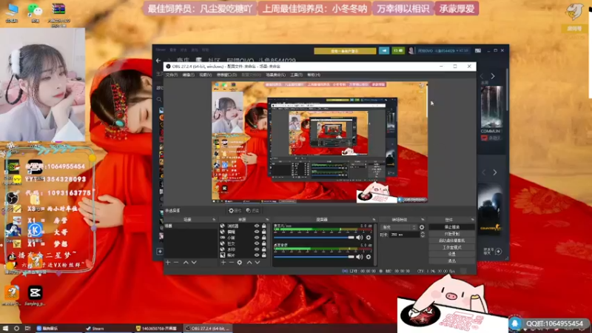The image size is (592, 333).
Task: Go back with Steam's back arrow
Action: pos(158,61)
